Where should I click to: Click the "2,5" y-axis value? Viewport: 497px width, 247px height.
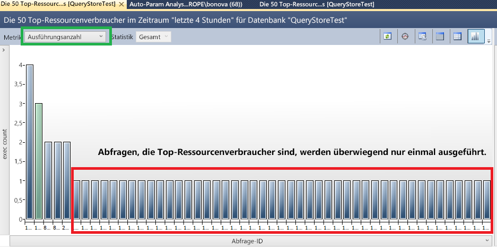point(19,123)
